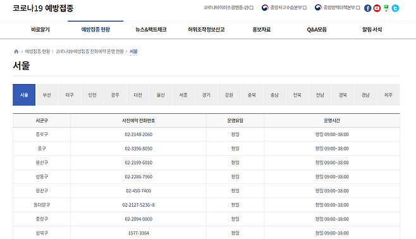Click phone number 02-3396-8050
Viewport: 416px width, 239px height.
click(x=138, y=149)
